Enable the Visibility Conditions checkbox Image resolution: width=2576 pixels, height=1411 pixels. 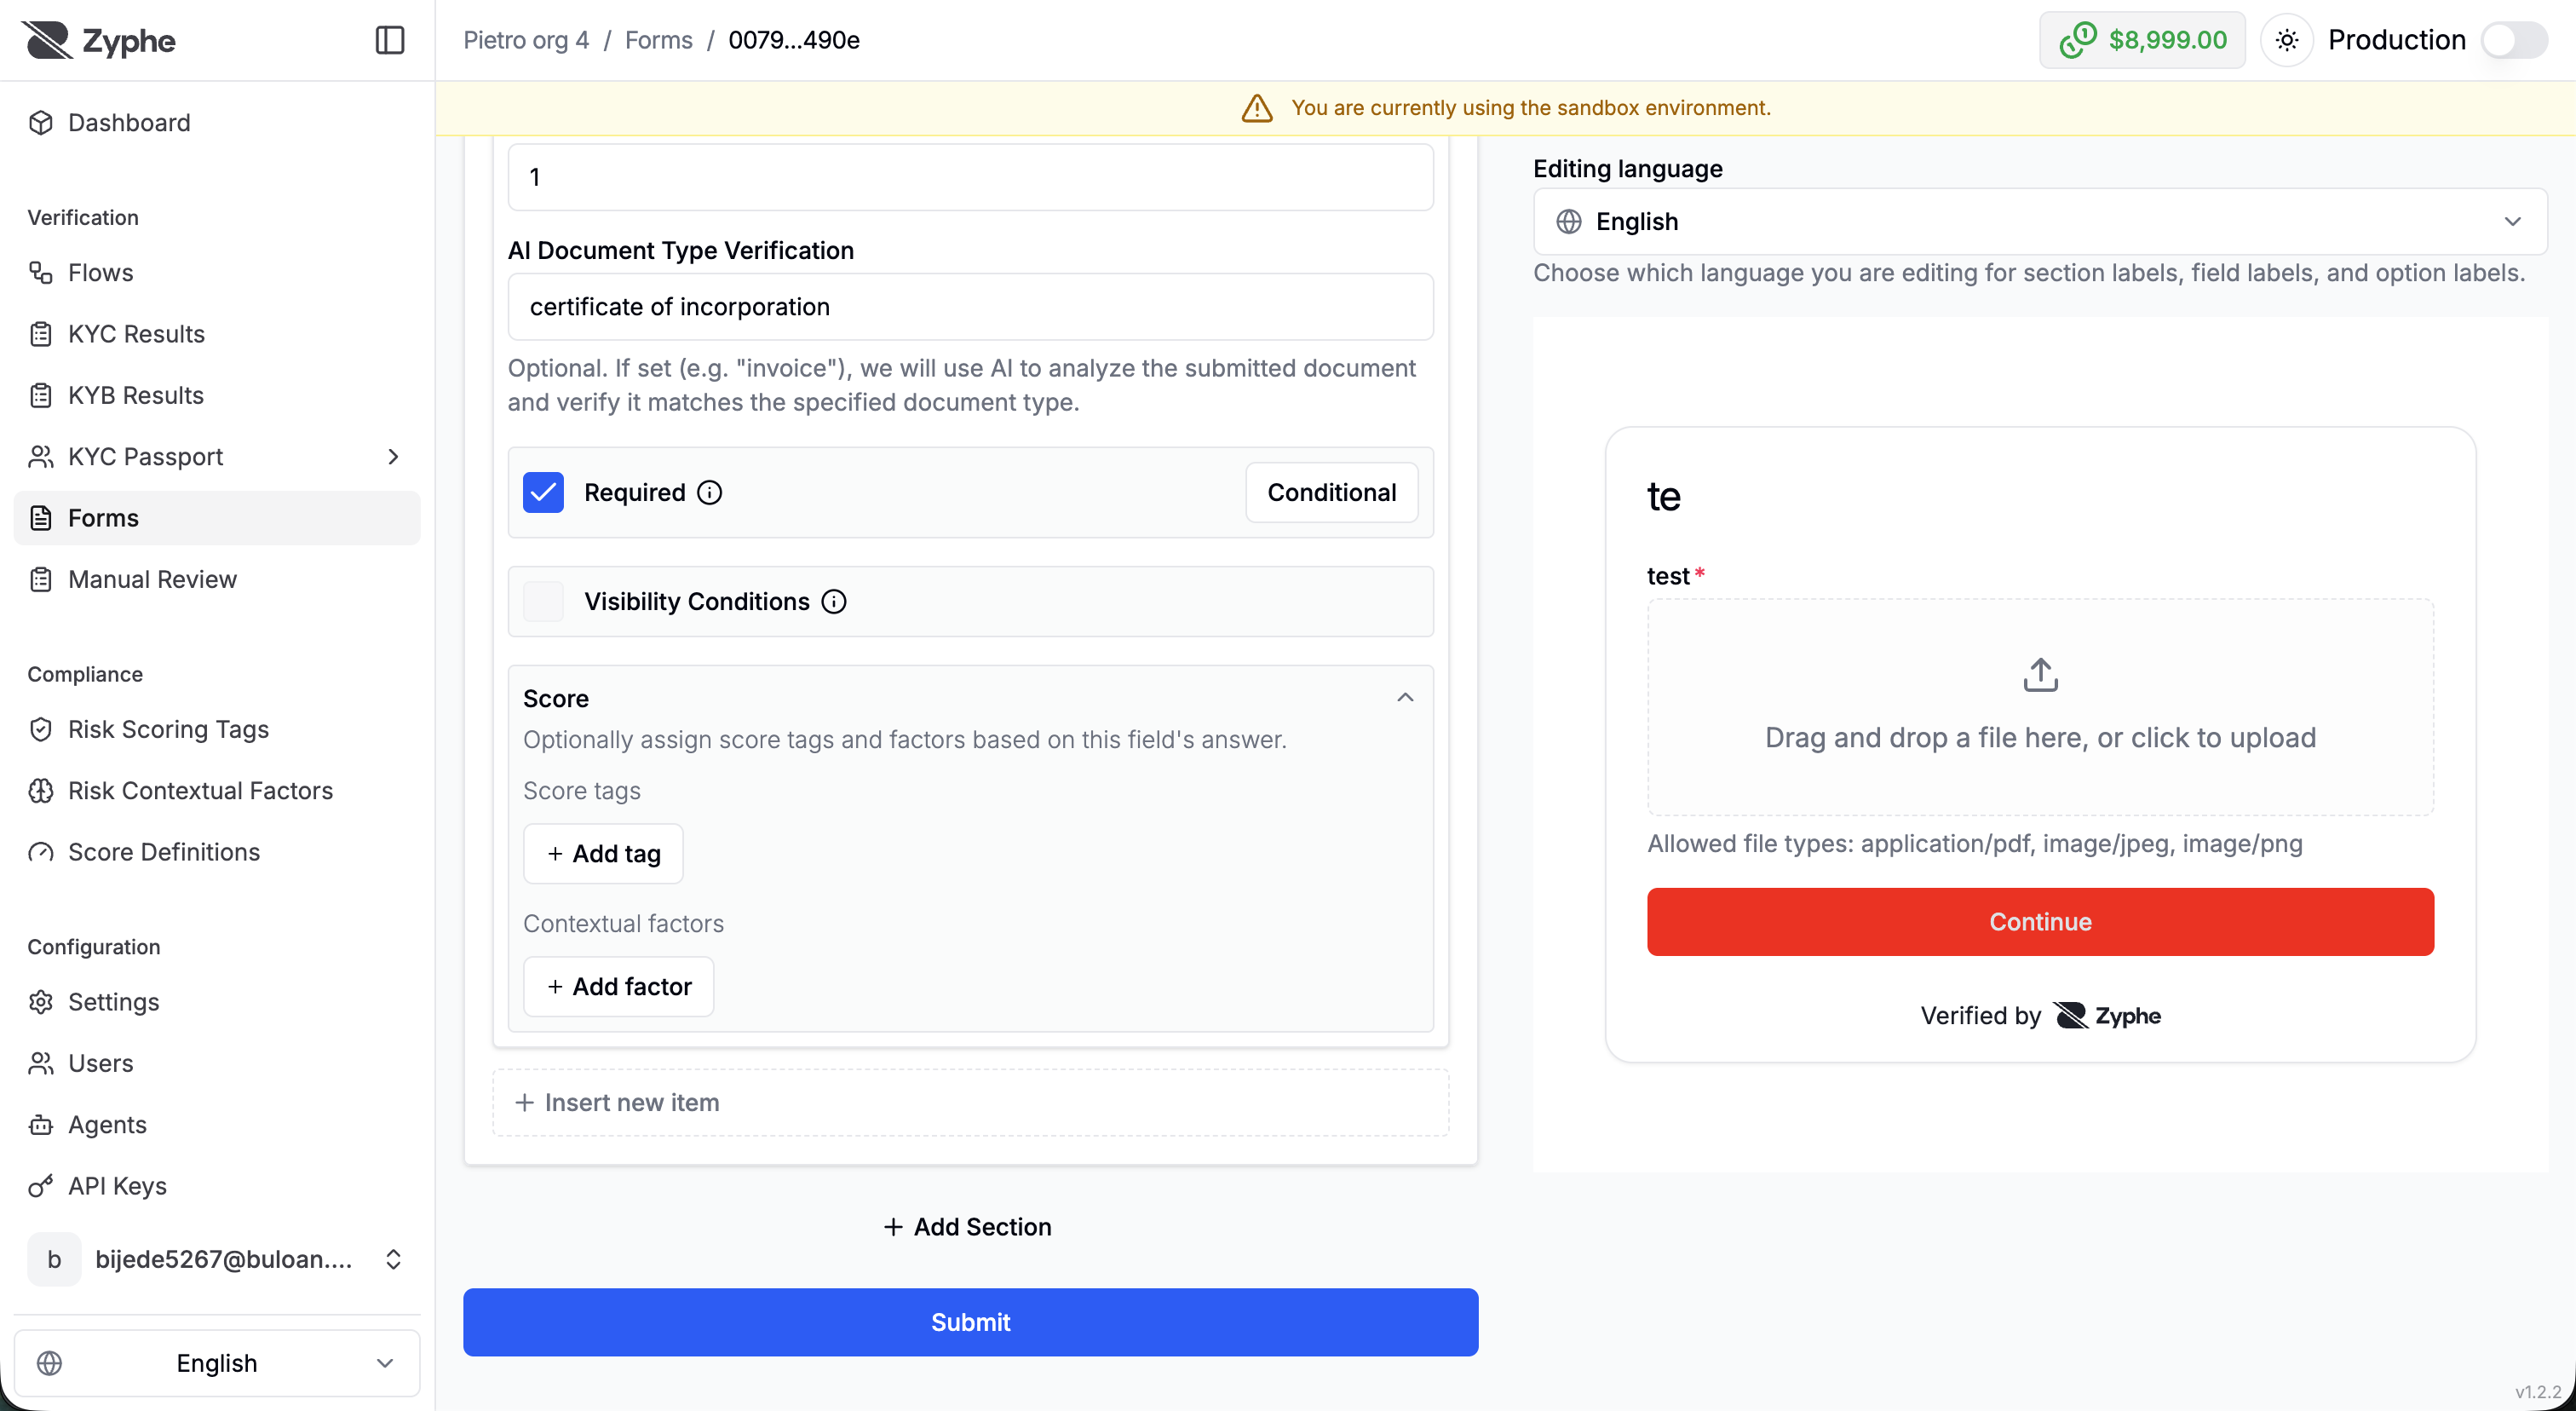pyautogui.click(x=543, y=601)
